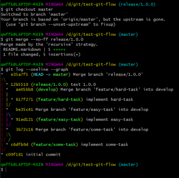Click the '(HEAD -> master)' ref label
This screenshot has width=179, height=178.
pyautogui.click(x=51, y=74)
